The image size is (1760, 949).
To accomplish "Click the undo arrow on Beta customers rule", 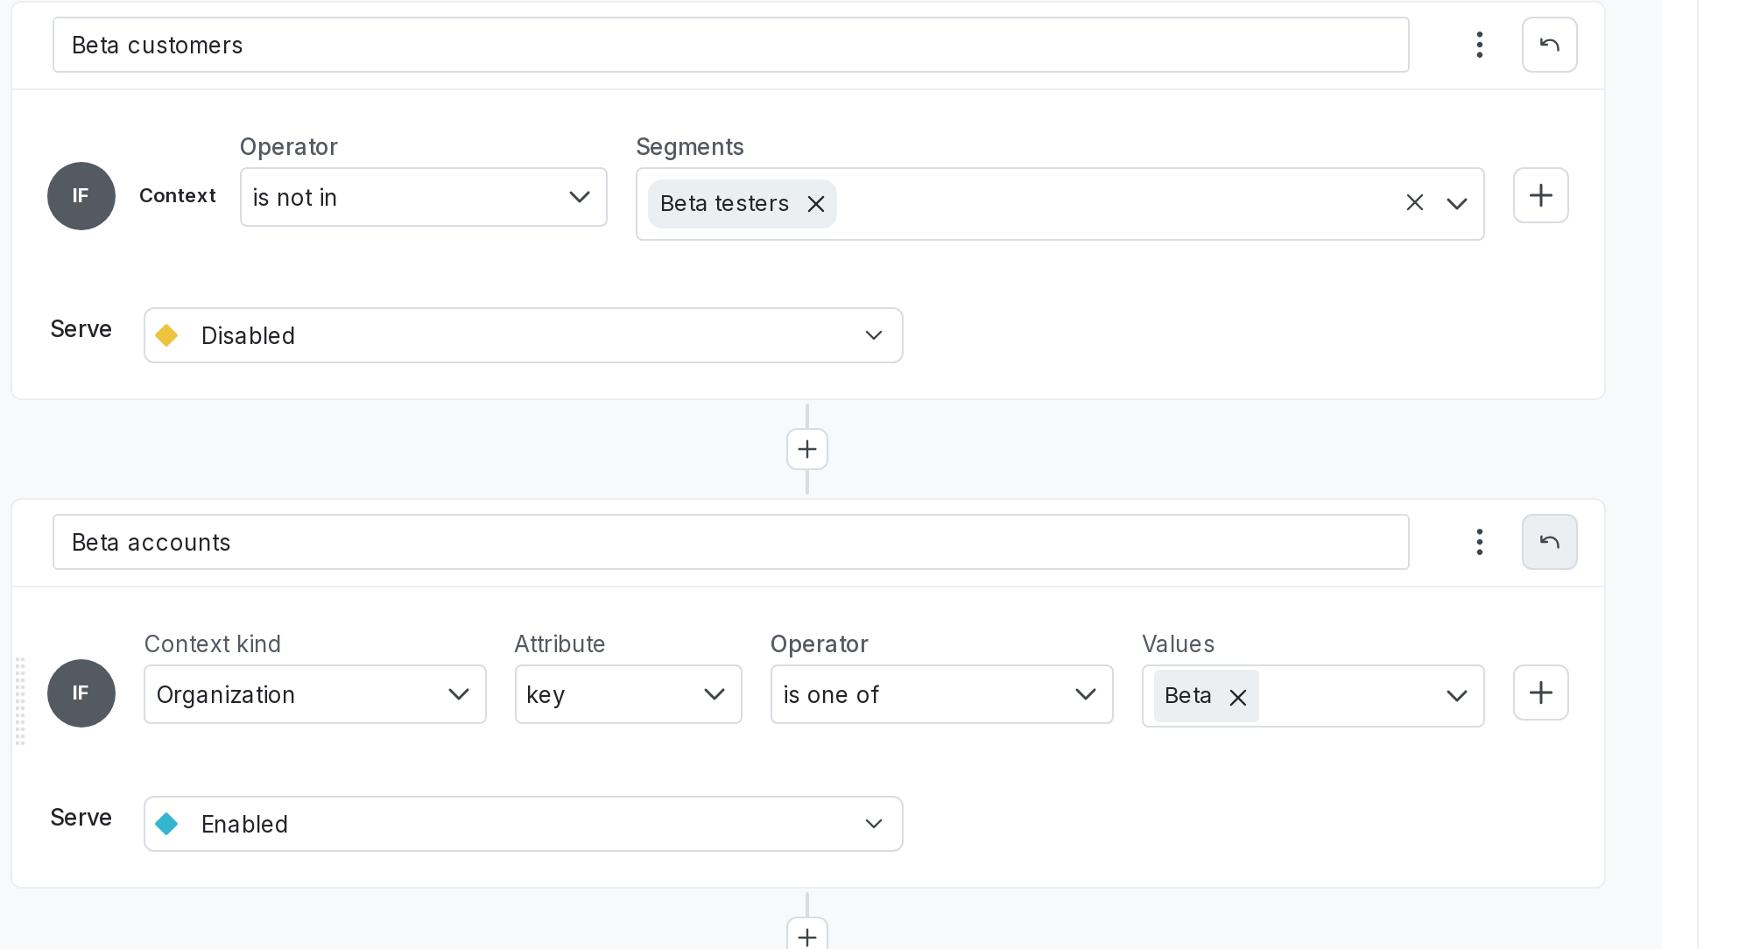I will (1549, 45).
